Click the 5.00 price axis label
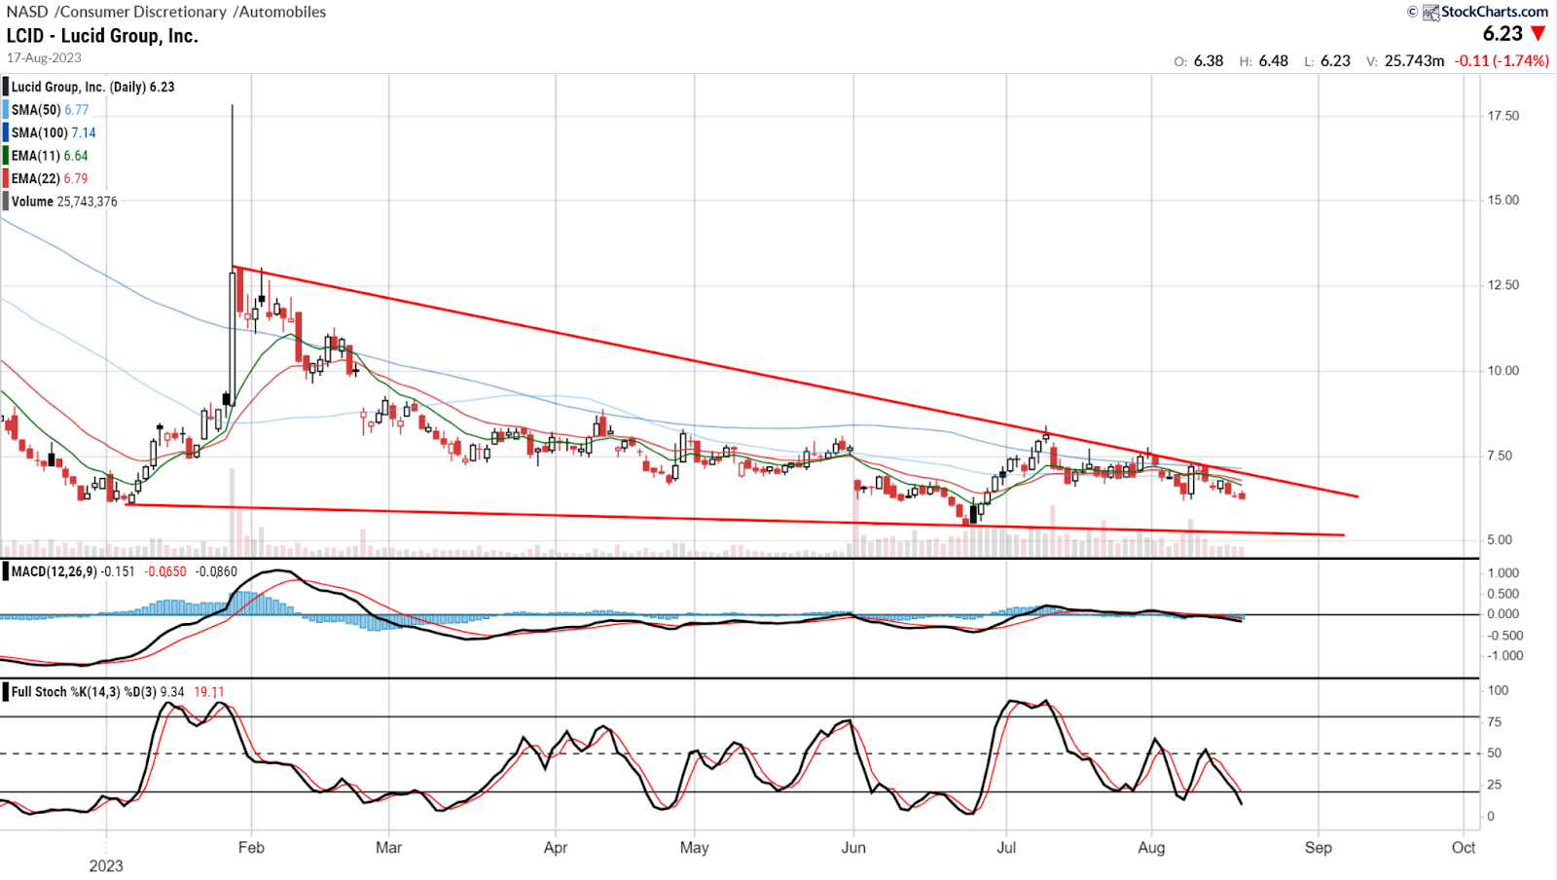Image resolution: width=1557 pixels, height=880 pixels. pyautogui.click(x=1500, y=540)
